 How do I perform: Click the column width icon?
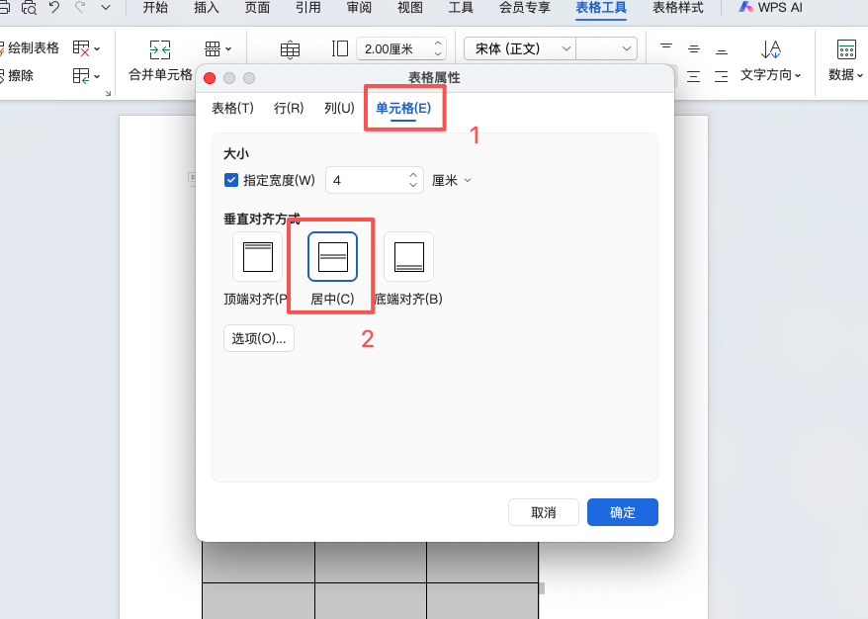point(340,48)
